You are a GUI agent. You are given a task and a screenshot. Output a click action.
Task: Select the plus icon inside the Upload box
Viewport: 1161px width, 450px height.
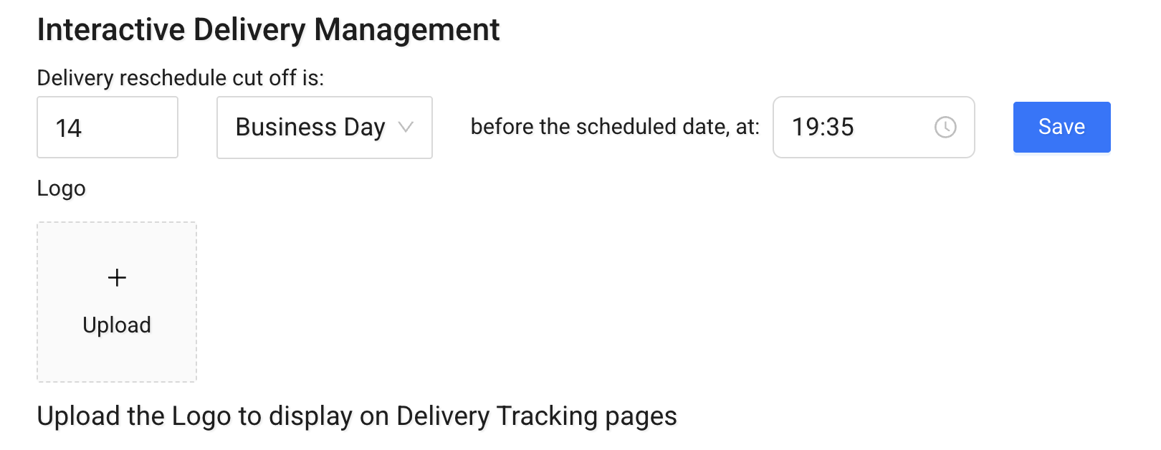pos(116,277)
